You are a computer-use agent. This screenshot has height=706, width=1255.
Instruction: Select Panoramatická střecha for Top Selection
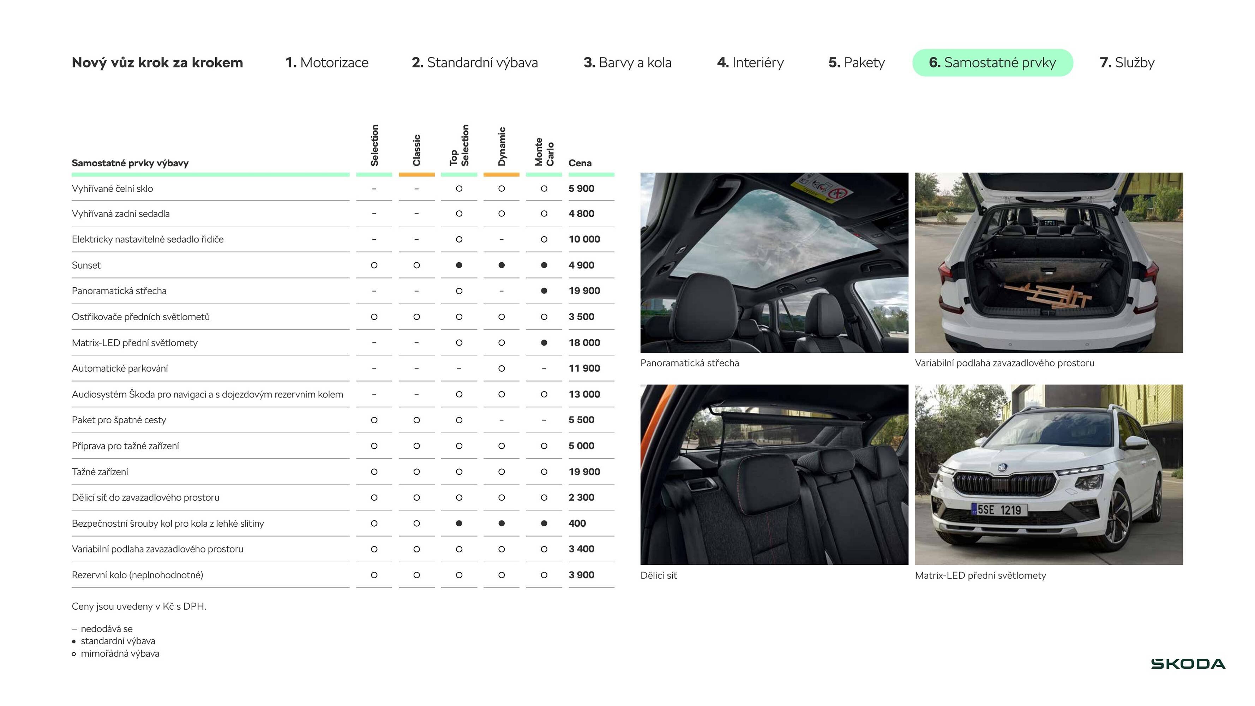click(x=458, y=291)
